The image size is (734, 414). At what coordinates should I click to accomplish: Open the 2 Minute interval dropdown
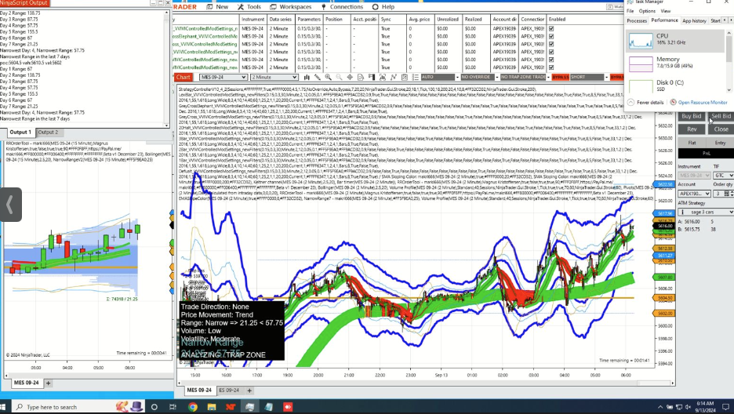point(274,77)
